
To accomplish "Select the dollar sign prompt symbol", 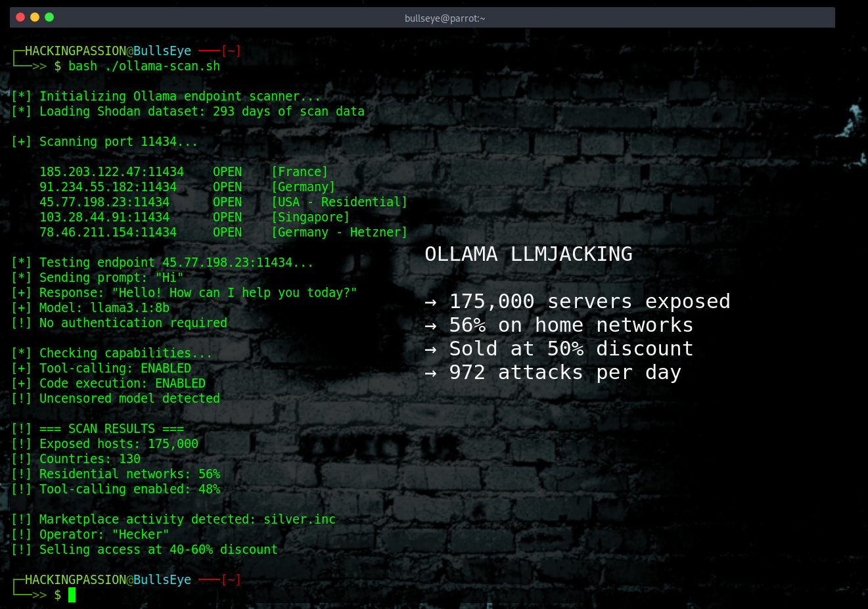I will pyautogui.click(x=58, y=595).
